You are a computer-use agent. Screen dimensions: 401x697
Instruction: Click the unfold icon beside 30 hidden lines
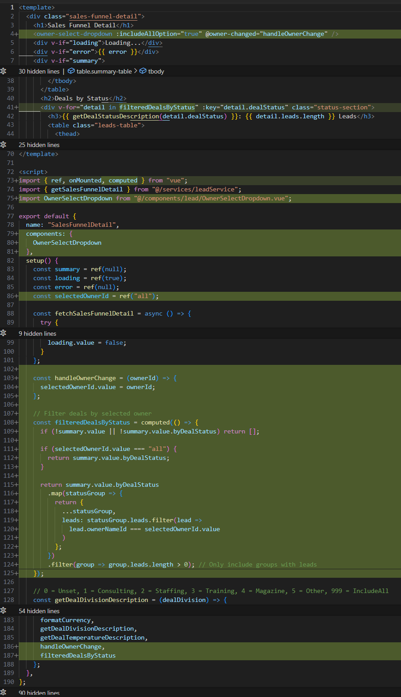pos(4,71)
